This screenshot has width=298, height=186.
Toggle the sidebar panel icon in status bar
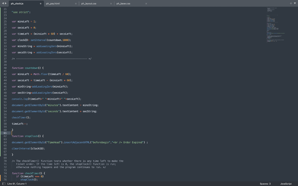[3, 184]
